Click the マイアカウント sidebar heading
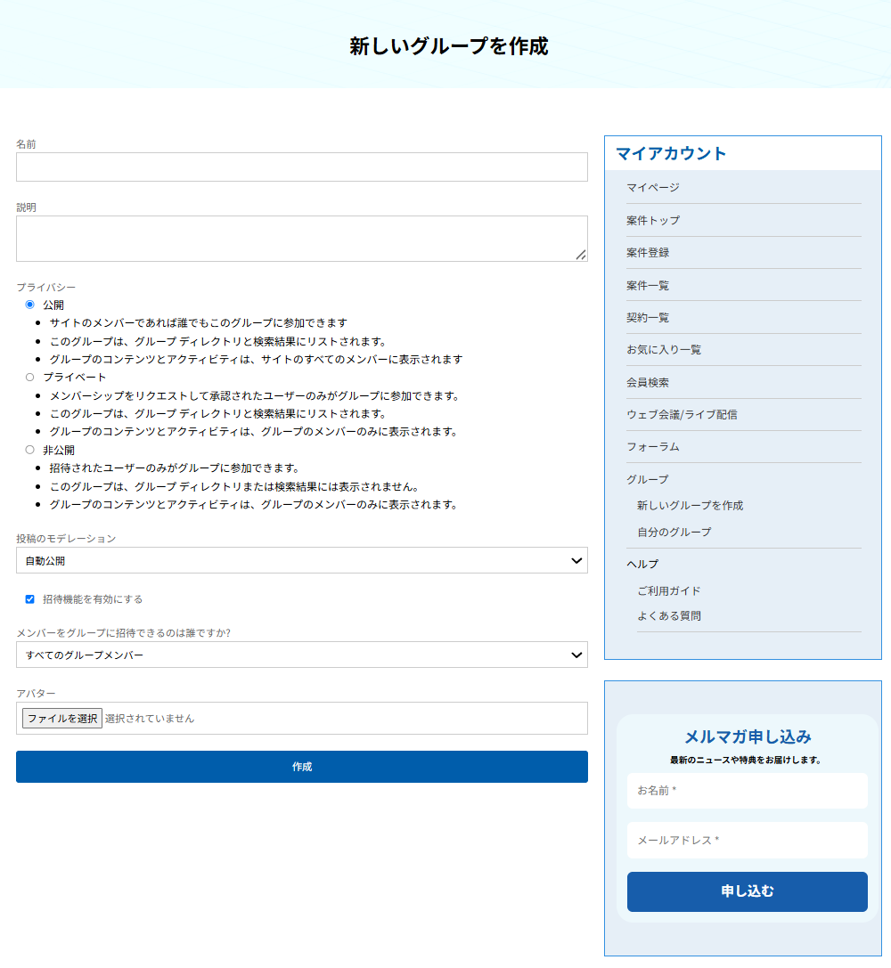The width and height of the screenshot is (891, 968). (x=671, y=153)
